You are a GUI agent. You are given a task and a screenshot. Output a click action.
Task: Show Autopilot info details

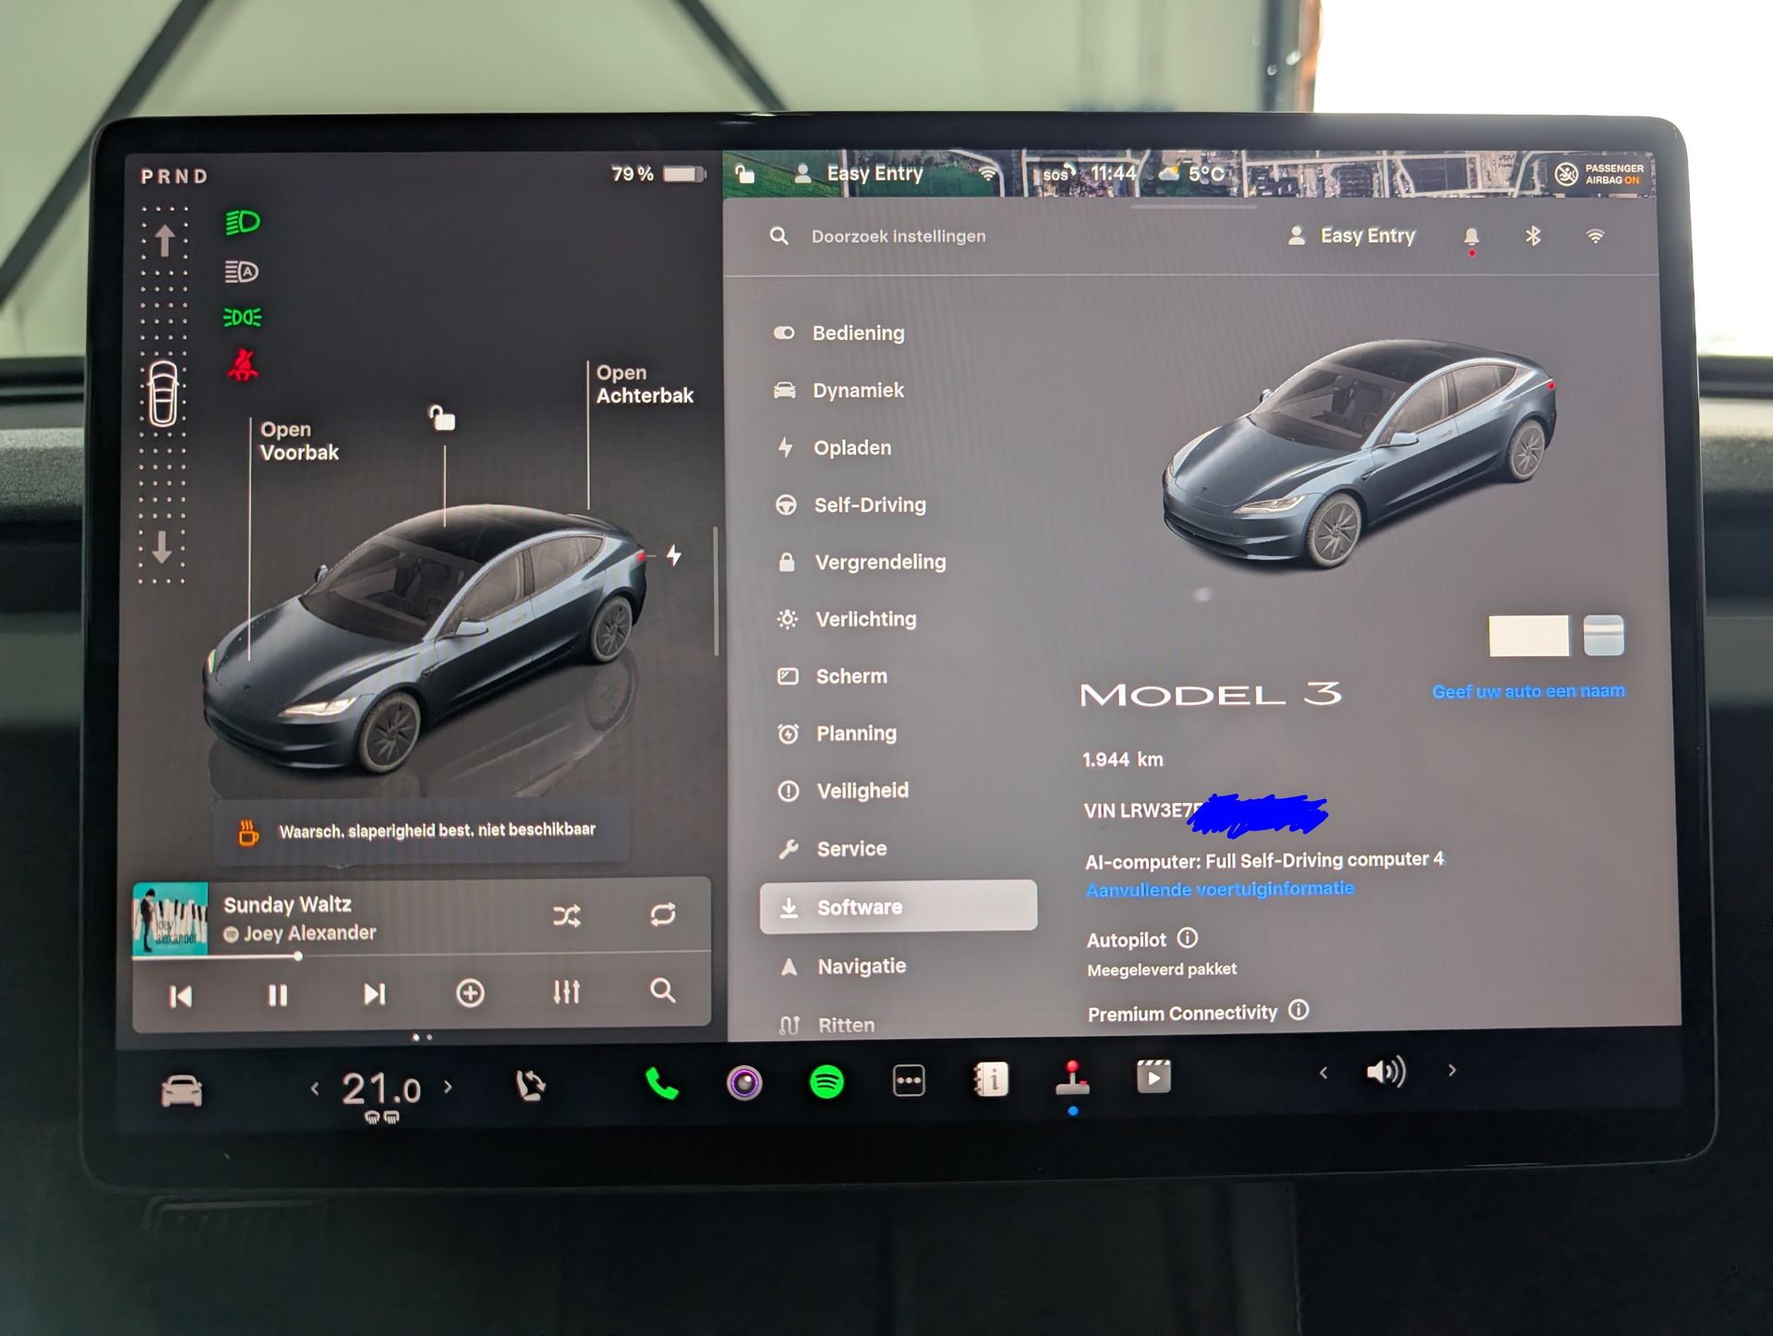tap(1188, 938)
